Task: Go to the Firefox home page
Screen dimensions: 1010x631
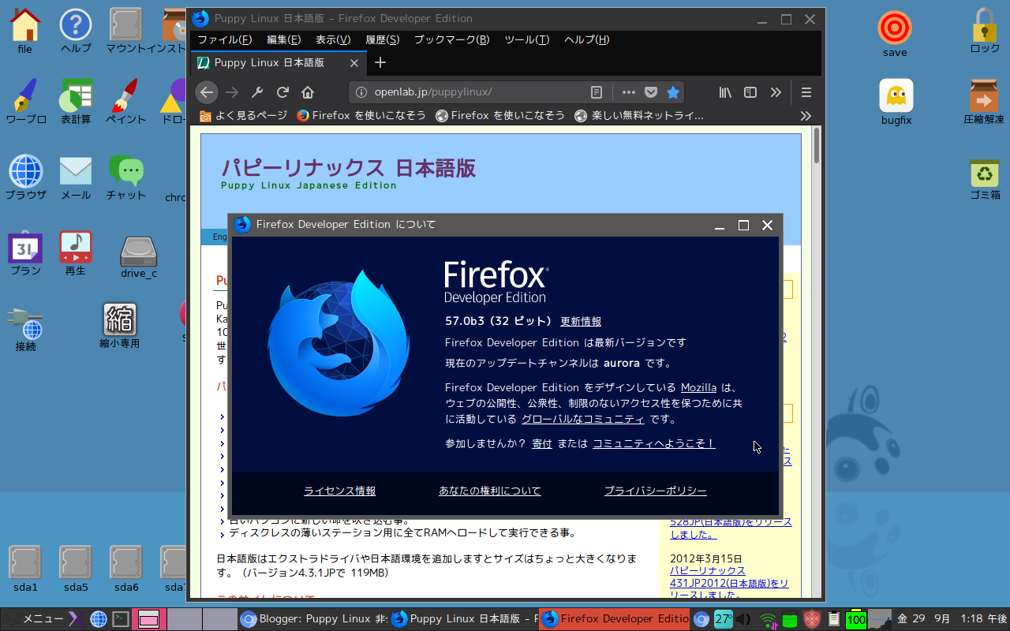Action: pyautogui.click(x=308, y=92)
